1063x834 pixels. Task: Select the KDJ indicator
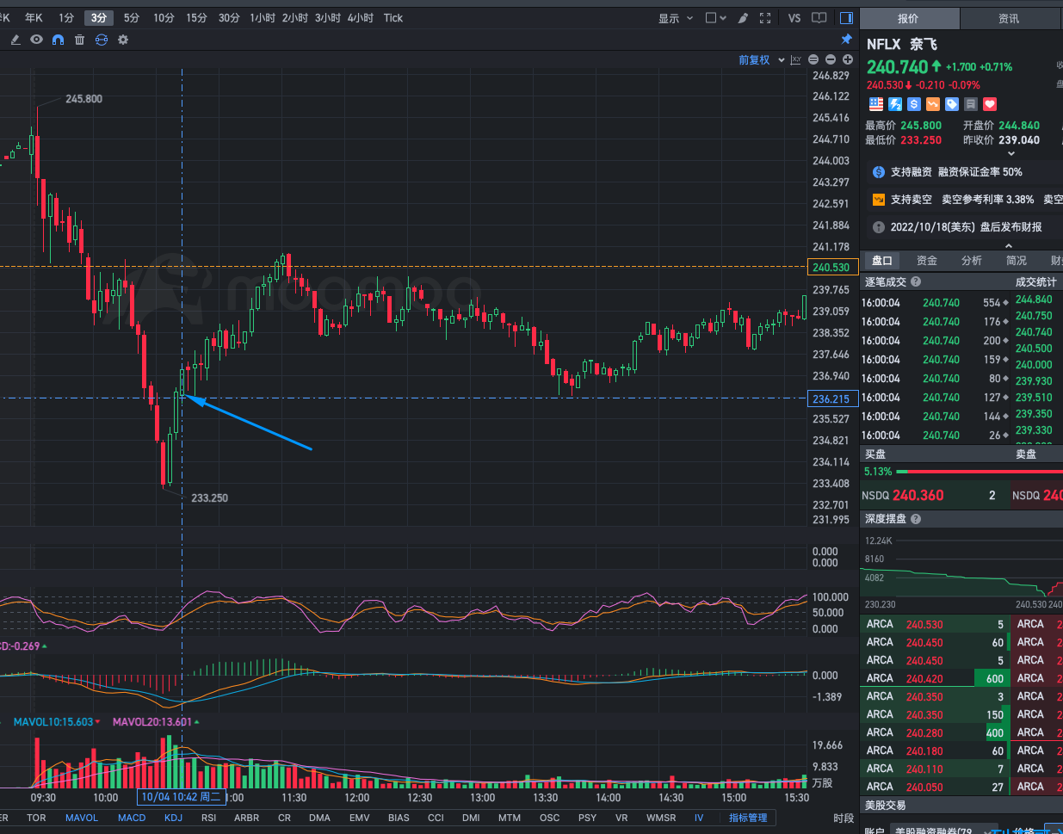coord(173,818)
